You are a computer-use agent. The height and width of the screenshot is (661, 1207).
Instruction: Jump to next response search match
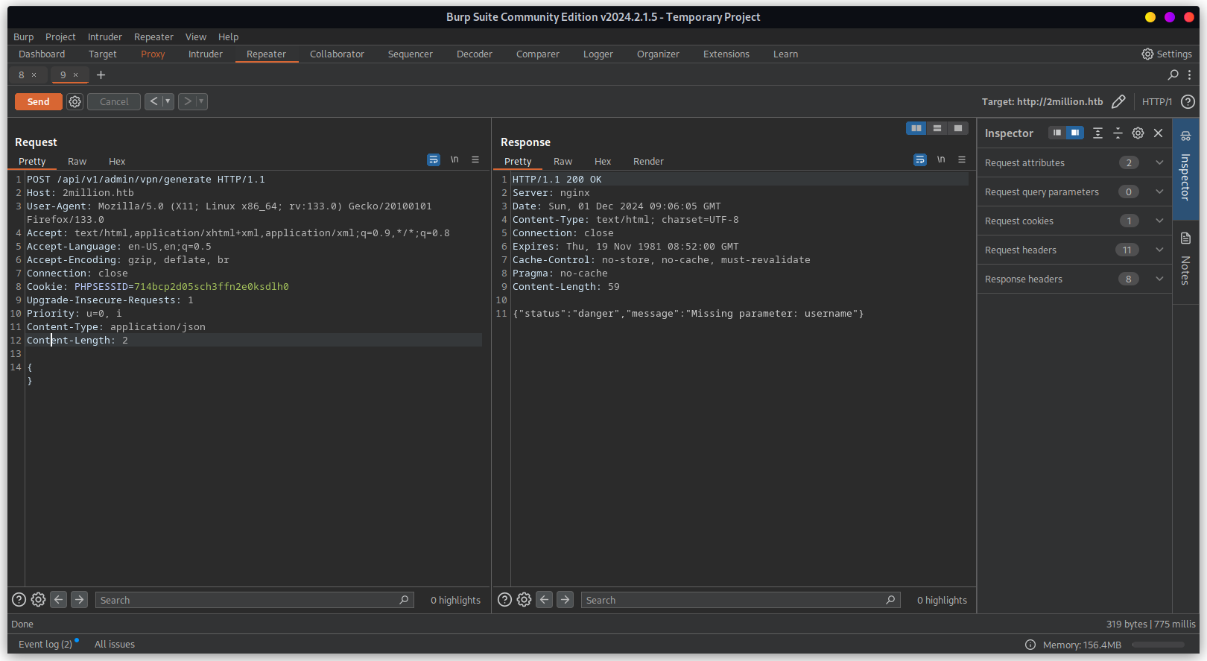point(565,599)
